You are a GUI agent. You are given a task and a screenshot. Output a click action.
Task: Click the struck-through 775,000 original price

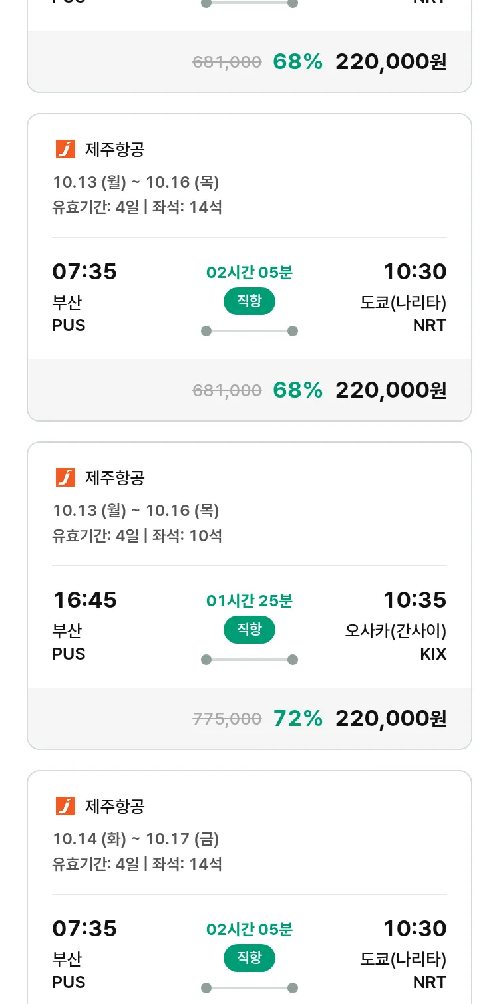click(227, 719)
